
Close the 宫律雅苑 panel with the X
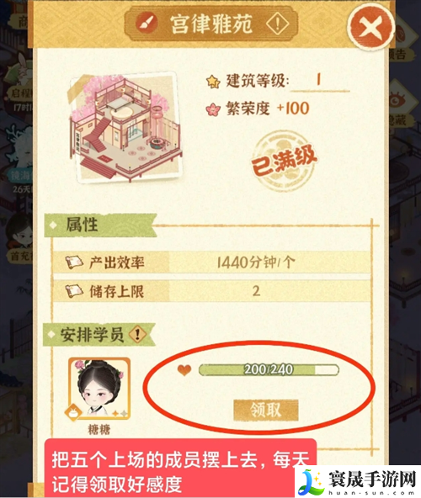point(371,27)
